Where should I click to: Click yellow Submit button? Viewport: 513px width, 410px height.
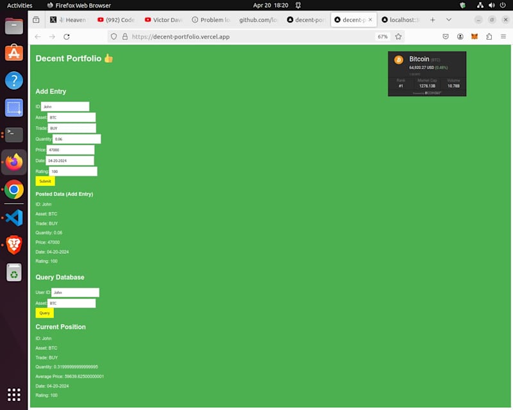[45, 181]
